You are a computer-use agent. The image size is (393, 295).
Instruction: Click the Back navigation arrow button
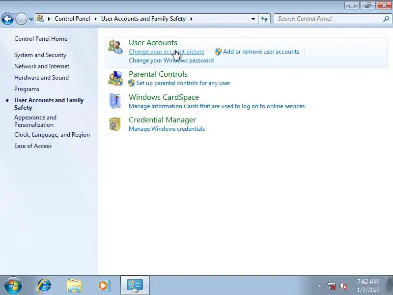click(x=7, y=19)
